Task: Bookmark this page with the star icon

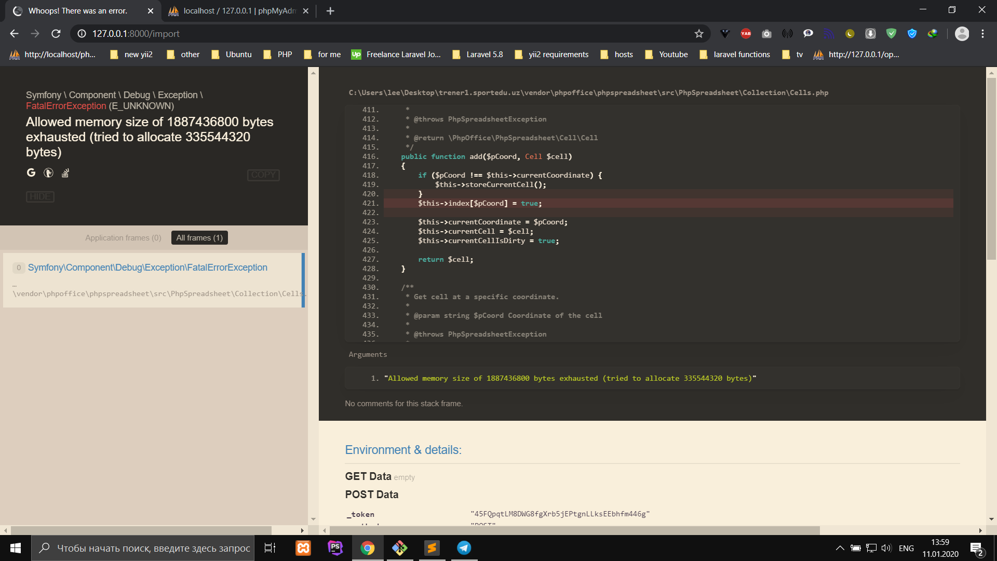Action: (x=699, y=34)
